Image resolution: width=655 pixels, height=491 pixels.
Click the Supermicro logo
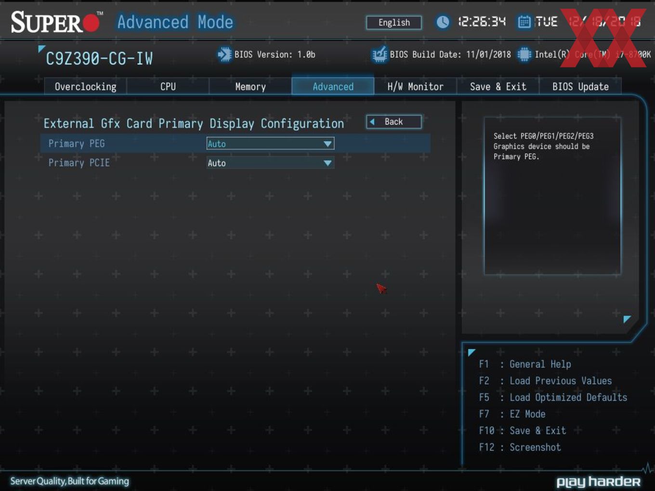tap(56, 22)
